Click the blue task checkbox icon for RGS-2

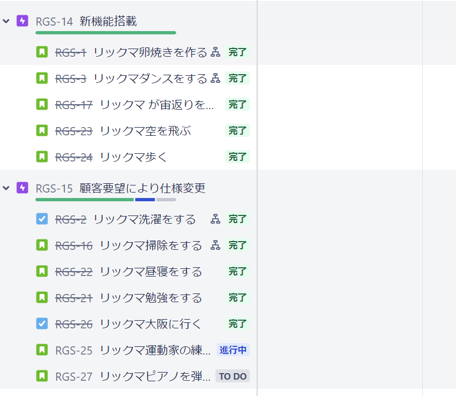pyautogui.click(x=42, y=219)
